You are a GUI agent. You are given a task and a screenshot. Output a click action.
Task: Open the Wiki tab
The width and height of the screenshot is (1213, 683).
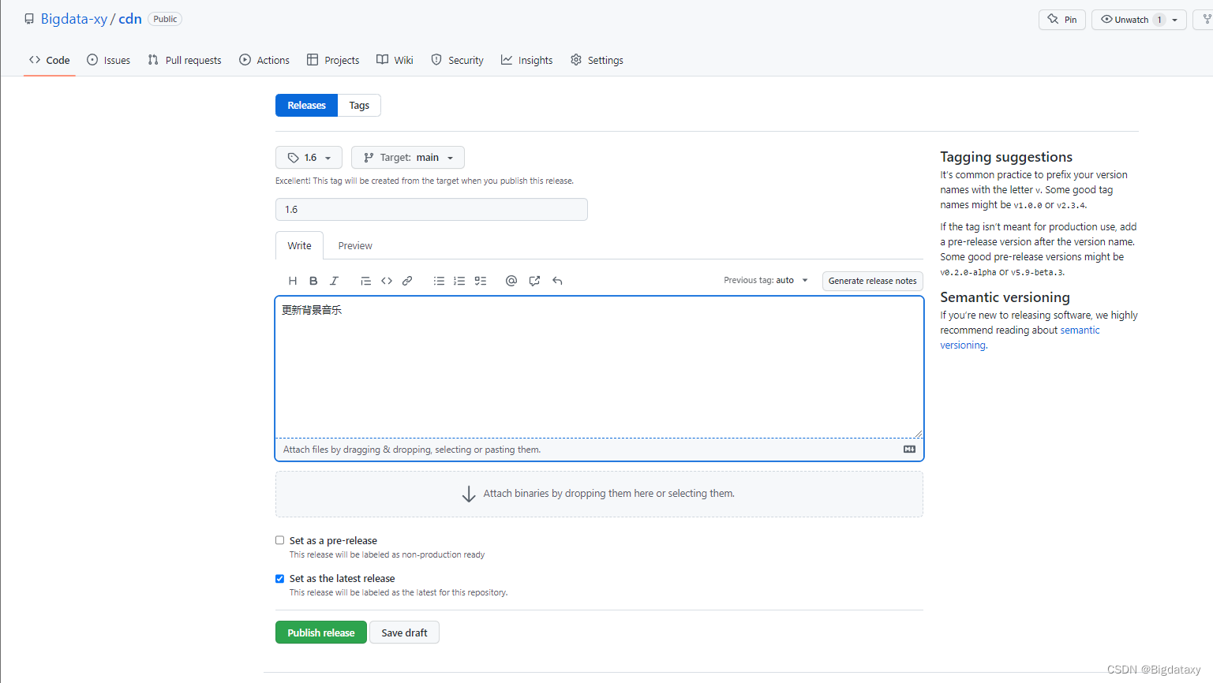tap(395, 60)
